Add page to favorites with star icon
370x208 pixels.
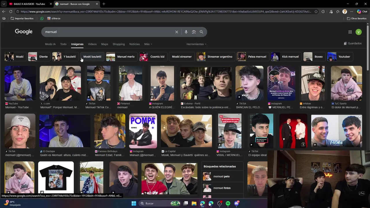[316, 12]
